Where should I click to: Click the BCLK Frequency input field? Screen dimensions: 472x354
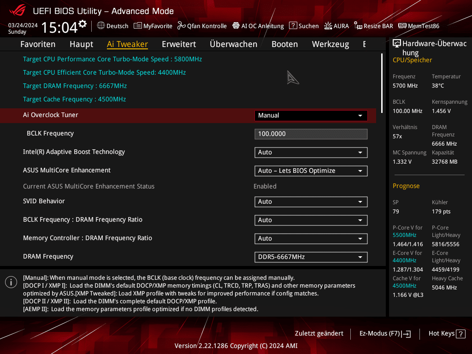click(x=311, y=134)
